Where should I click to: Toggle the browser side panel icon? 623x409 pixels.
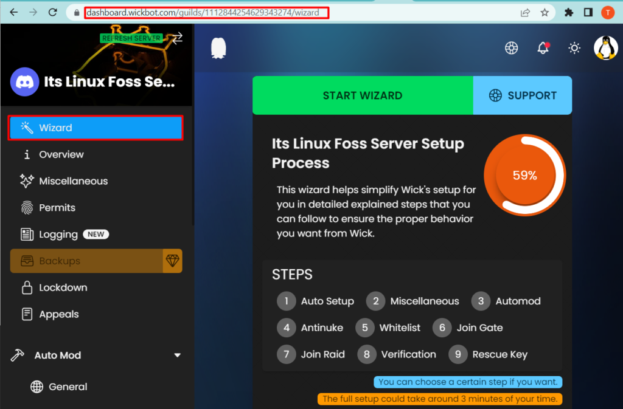(588, 13)
